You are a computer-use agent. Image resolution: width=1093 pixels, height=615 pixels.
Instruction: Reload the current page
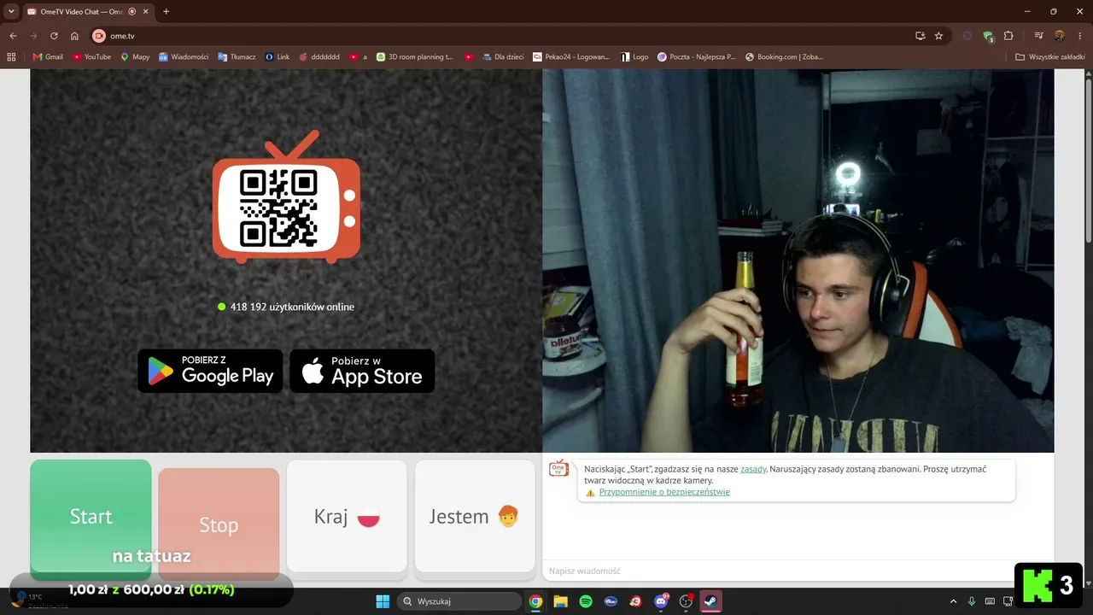(54, 36)
